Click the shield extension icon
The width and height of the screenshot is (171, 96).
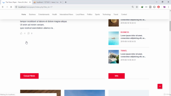(x=154, y=7)
